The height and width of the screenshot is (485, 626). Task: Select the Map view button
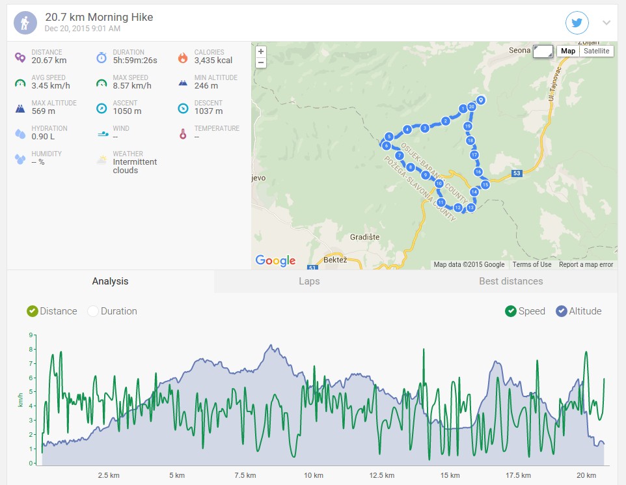pyautogui.click(x=567, y=51)
